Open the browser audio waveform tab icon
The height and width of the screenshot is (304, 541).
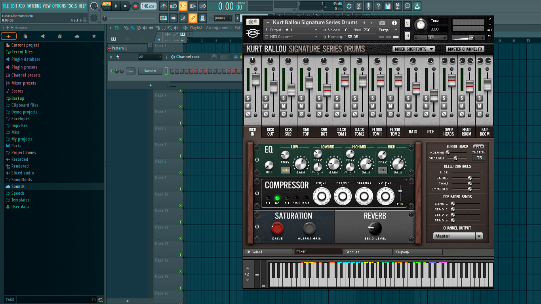point(9,36)
